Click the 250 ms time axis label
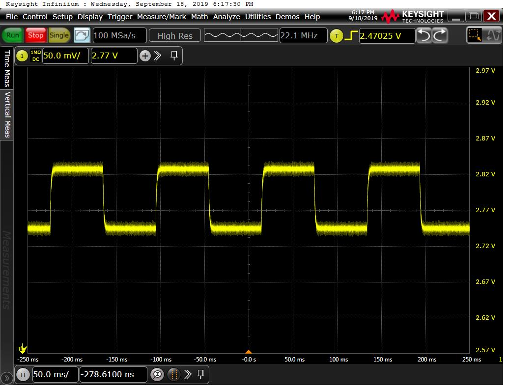508x390 pixels. [x=472, y=360]
